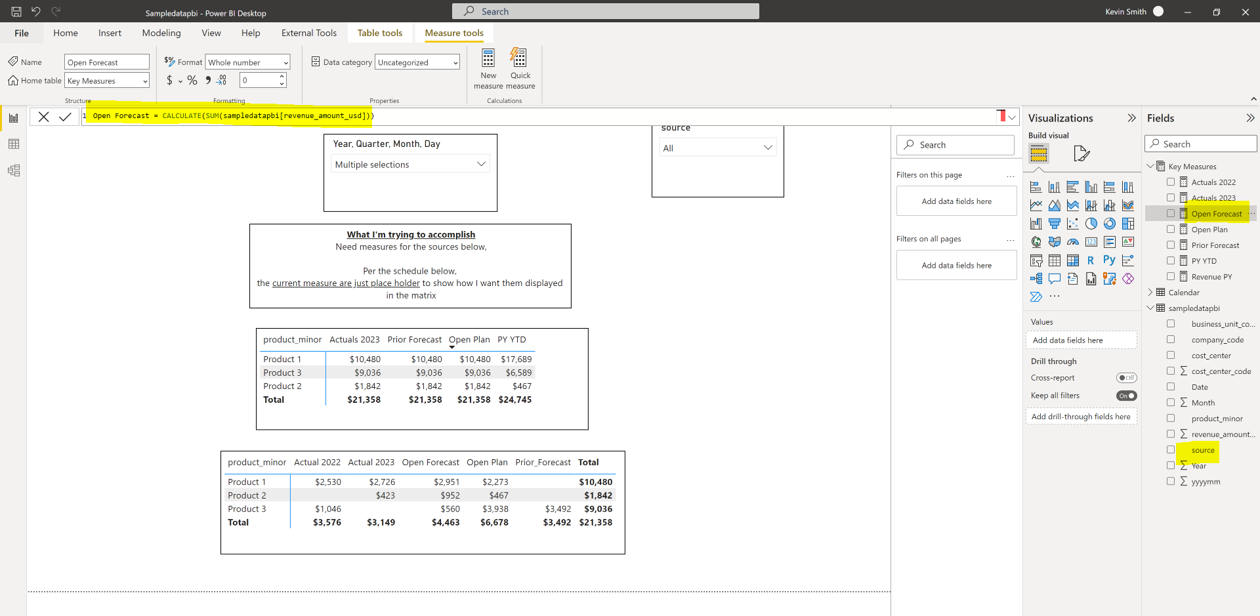This screenshot has height=616, width=1260.
Task: Switch to the Table tools tab
Action: (x=380, y=33)
